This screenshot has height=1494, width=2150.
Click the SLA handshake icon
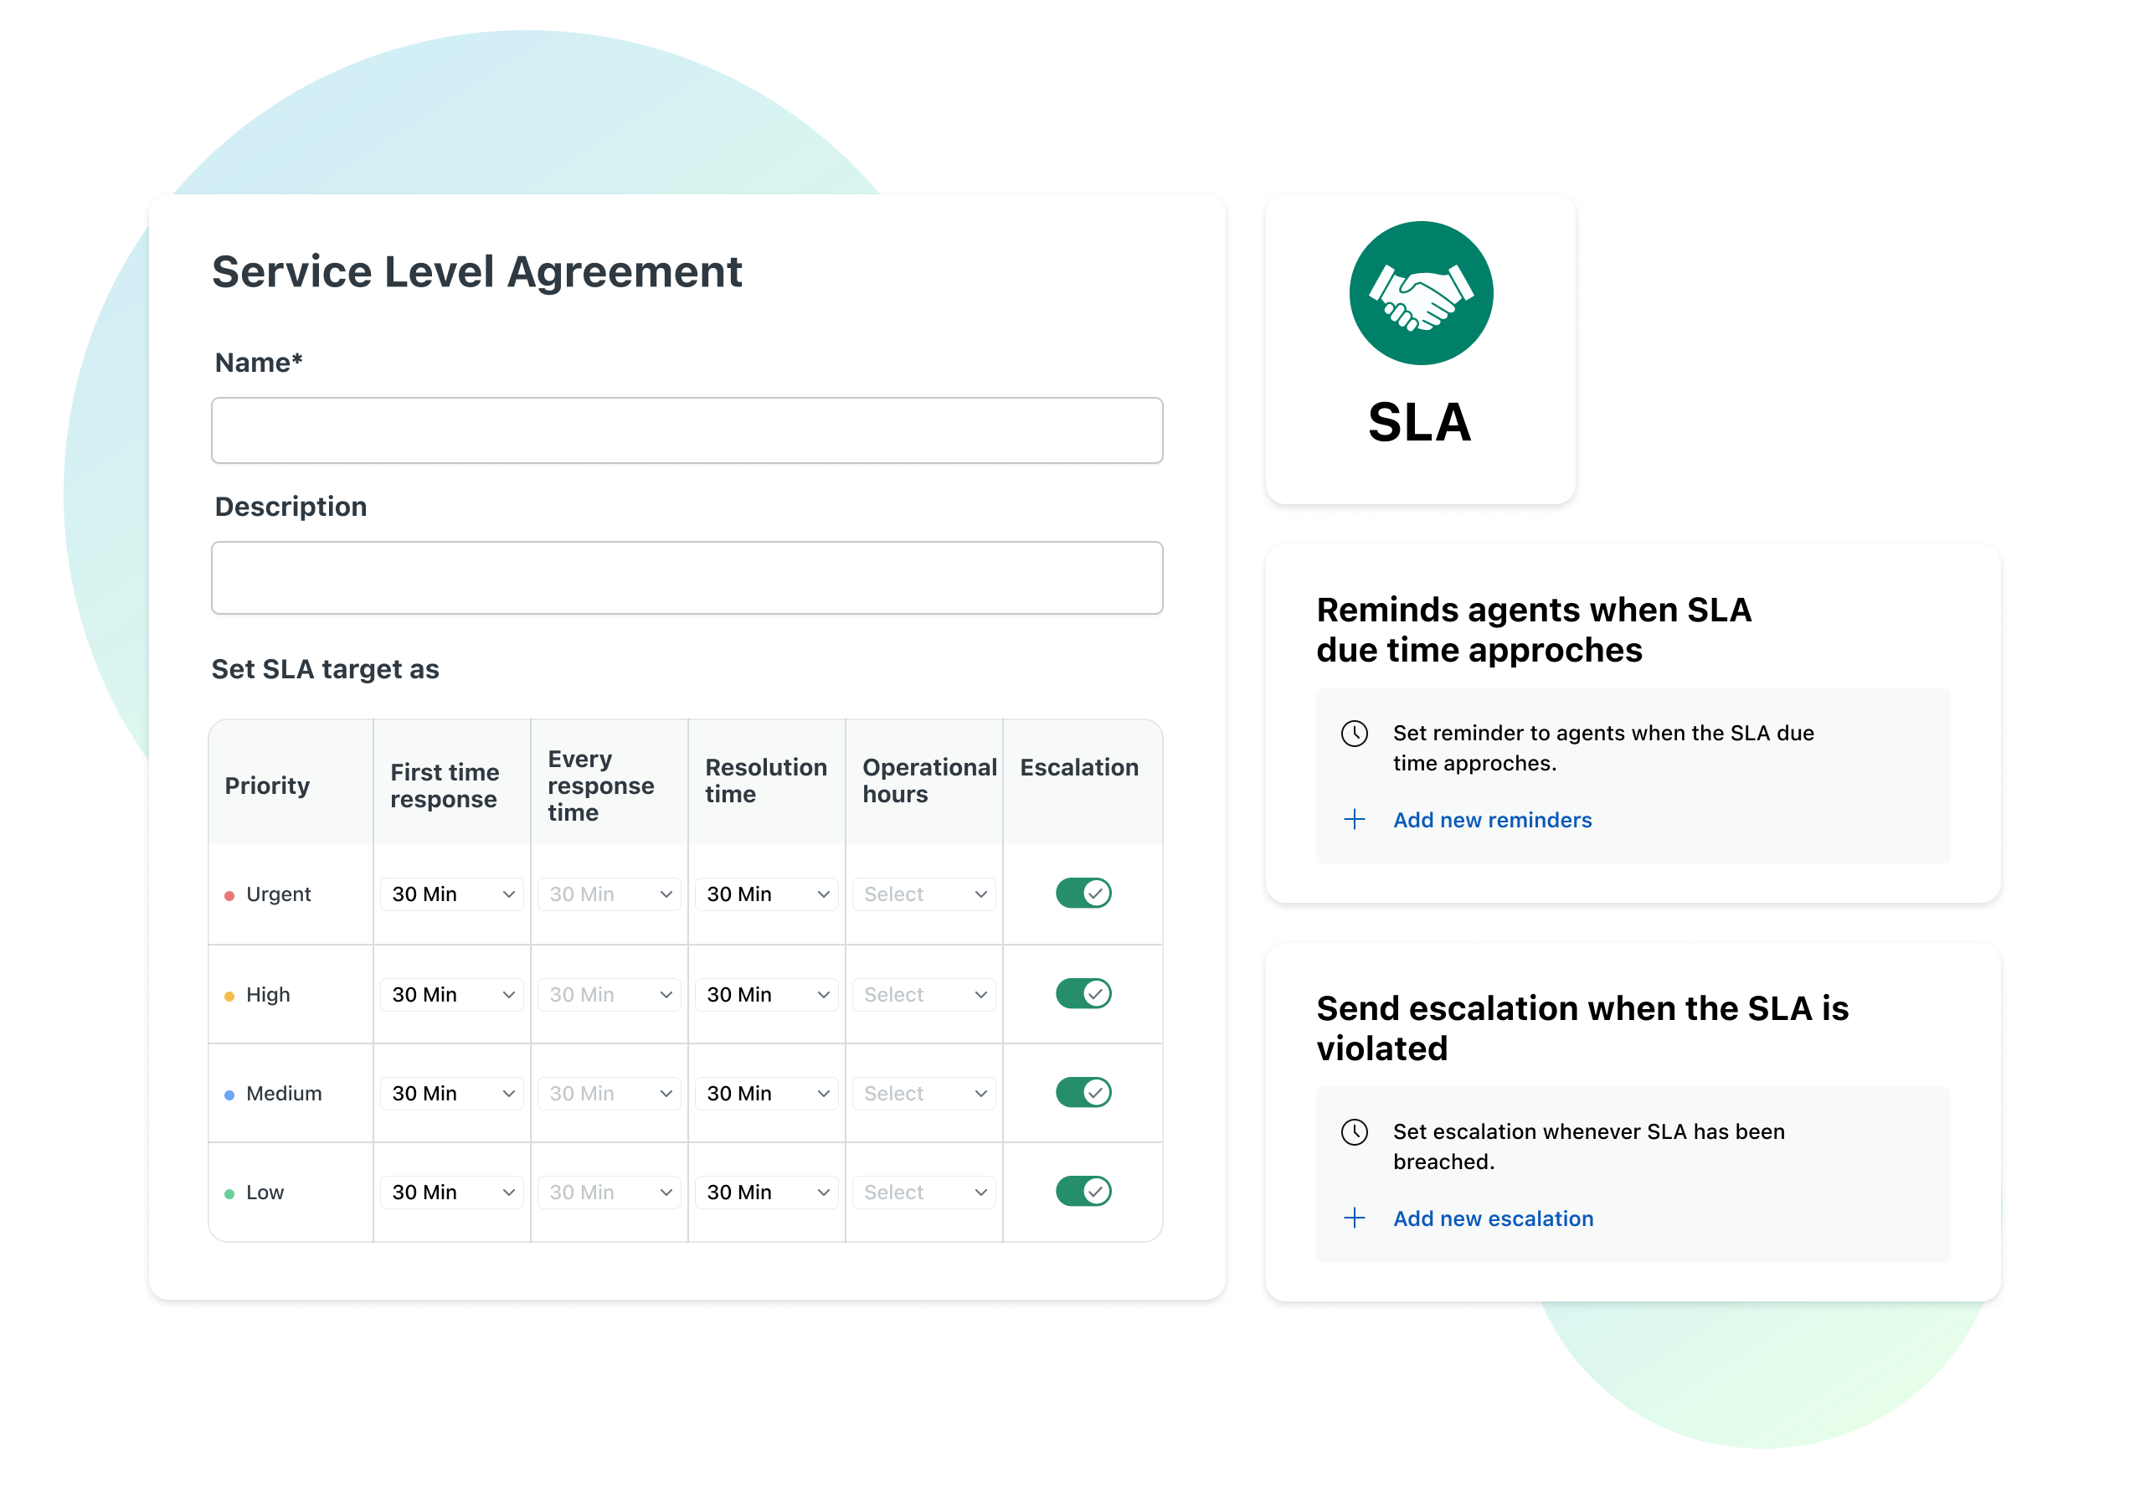point(1420,299)
